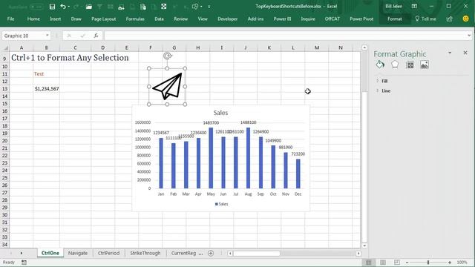Select the Effects pentagon icon
475x267 pixels.
coord(395,65)
